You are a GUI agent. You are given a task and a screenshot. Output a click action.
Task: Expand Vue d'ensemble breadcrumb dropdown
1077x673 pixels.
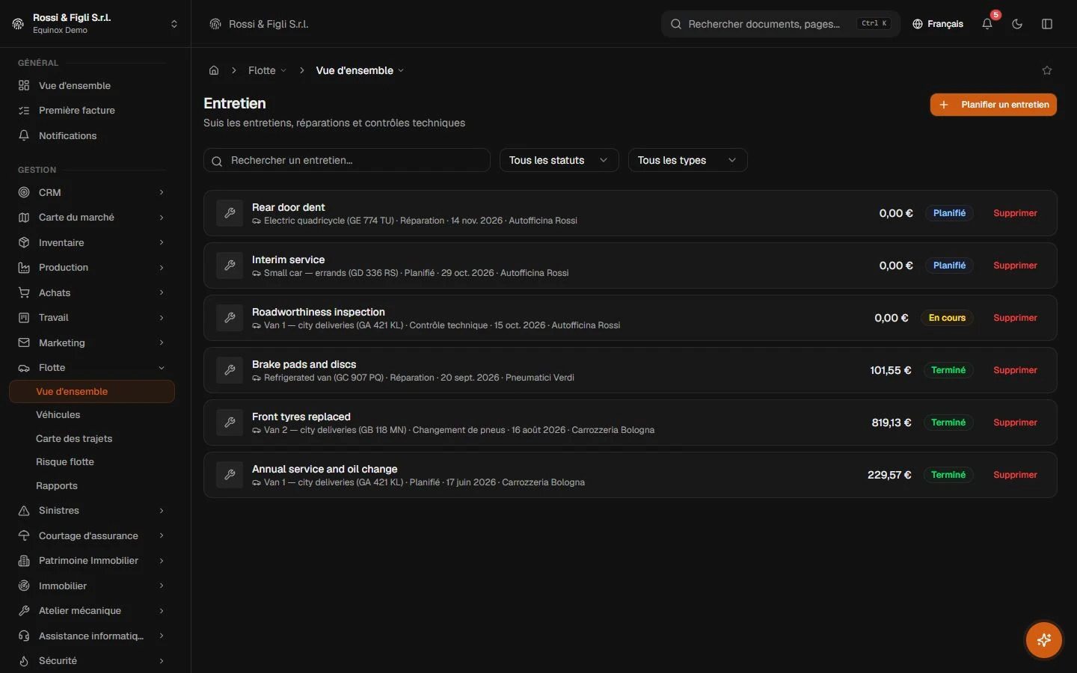pyautogui.click(x=360, y=70)
